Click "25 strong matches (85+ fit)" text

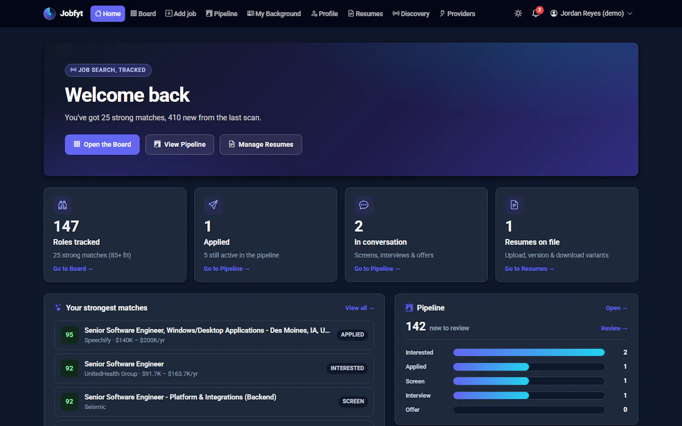click(x=92, y=255)
